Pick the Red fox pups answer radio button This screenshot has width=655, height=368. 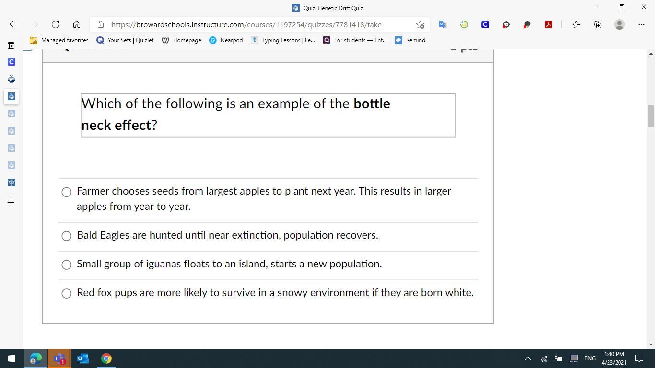point(67,293)
